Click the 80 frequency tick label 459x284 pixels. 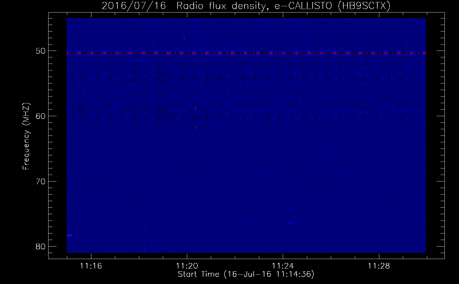(x=41, y=247)
